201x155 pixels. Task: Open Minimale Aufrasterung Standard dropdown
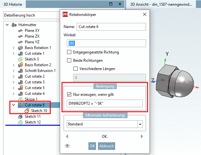[x=140, y=124]
